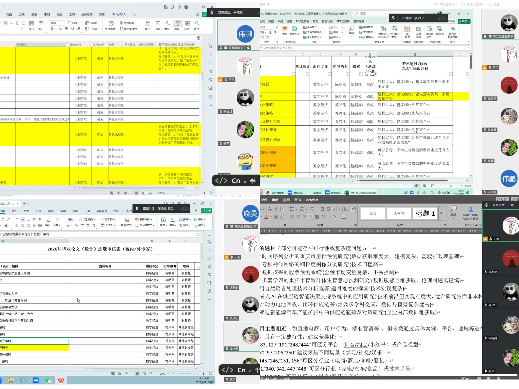Image resolution: width=519 pixels, height=389 pixels.
Task: Click 查找录入 VLOOKUP tool icon
Action: coord(383,29)
